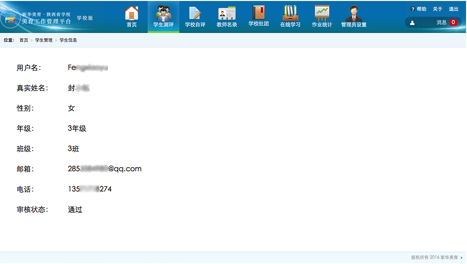
Task: Click the 关于 about link
Action: [438, 9]
